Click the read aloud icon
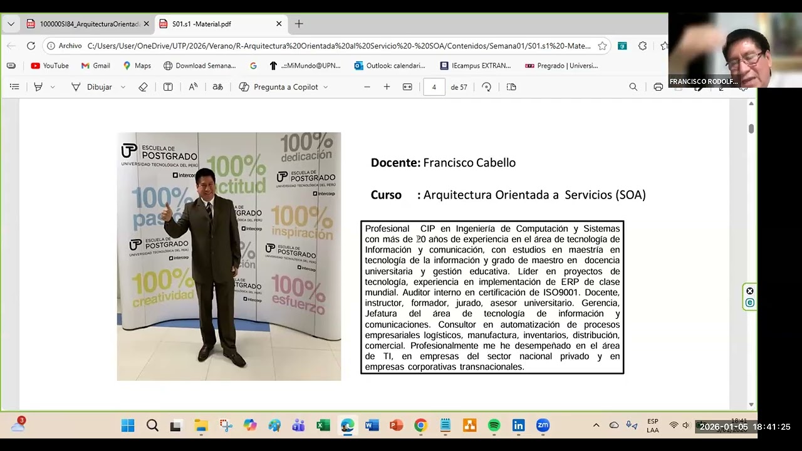 pyautogui.click(x=193, y=87)
